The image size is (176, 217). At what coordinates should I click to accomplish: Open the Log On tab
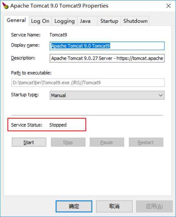(40, 21)
